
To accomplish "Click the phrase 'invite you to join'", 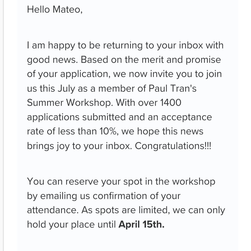I will pos(186,74).
